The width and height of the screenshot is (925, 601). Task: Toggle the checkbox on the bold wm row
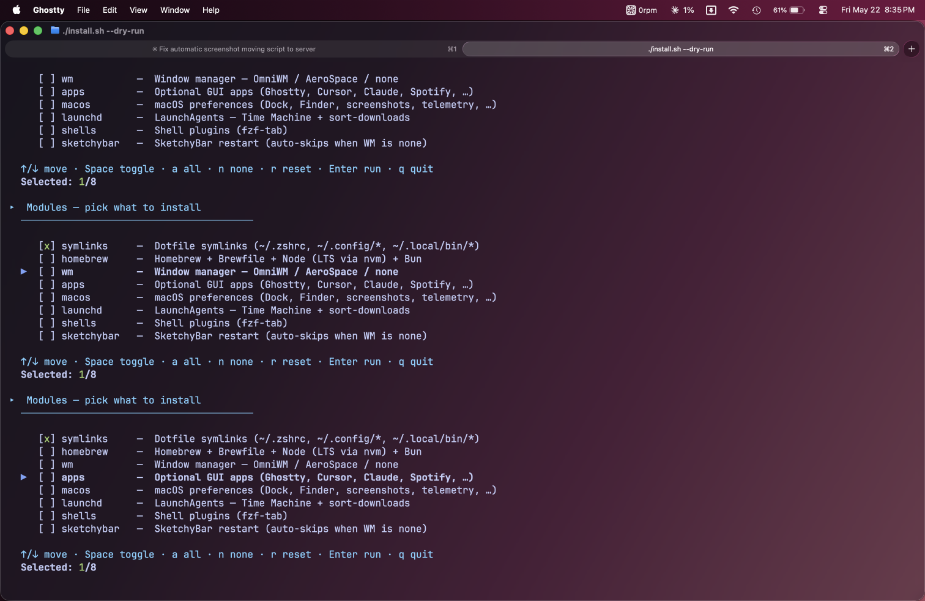[x=47, y=272]
